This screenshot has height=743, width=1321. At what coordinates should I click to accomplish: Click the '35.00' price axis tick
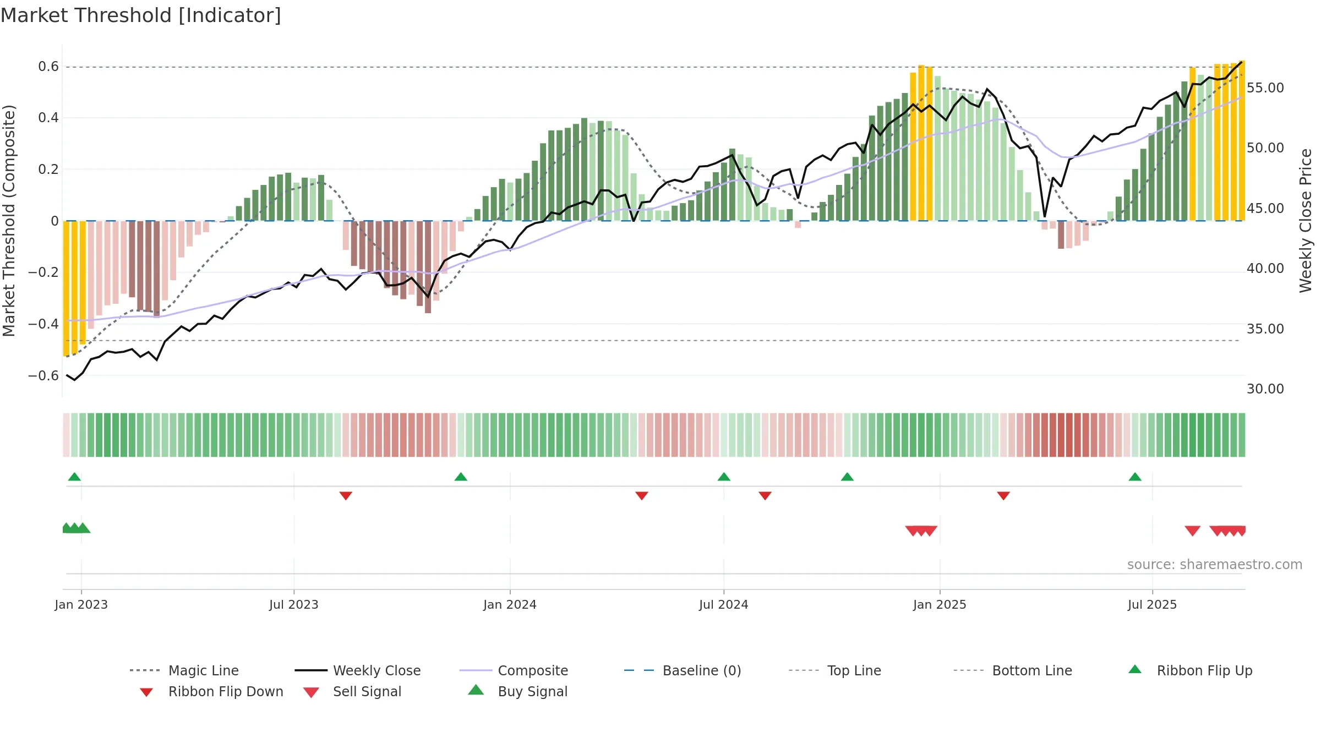[x=1265, y=329]
